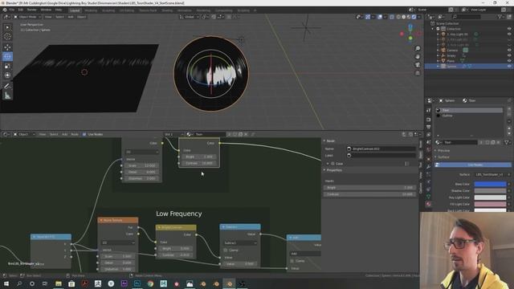Open the File menu
This screenshot has width=514, height=289.
click(x=12, y=10)
